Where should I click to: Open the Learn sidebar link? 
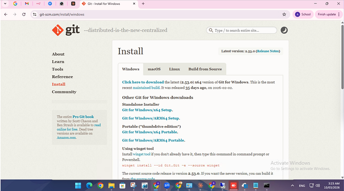click(x=58, y=62)
